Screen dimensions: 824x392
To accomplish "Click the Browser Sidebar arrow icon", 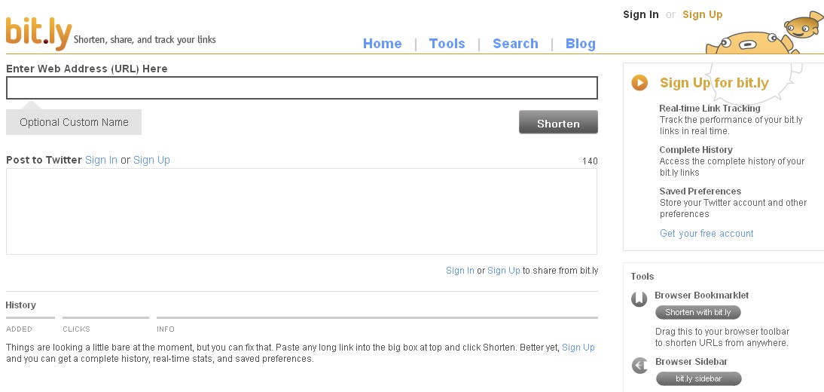I will pyautogui.click(x=639, y=365).
